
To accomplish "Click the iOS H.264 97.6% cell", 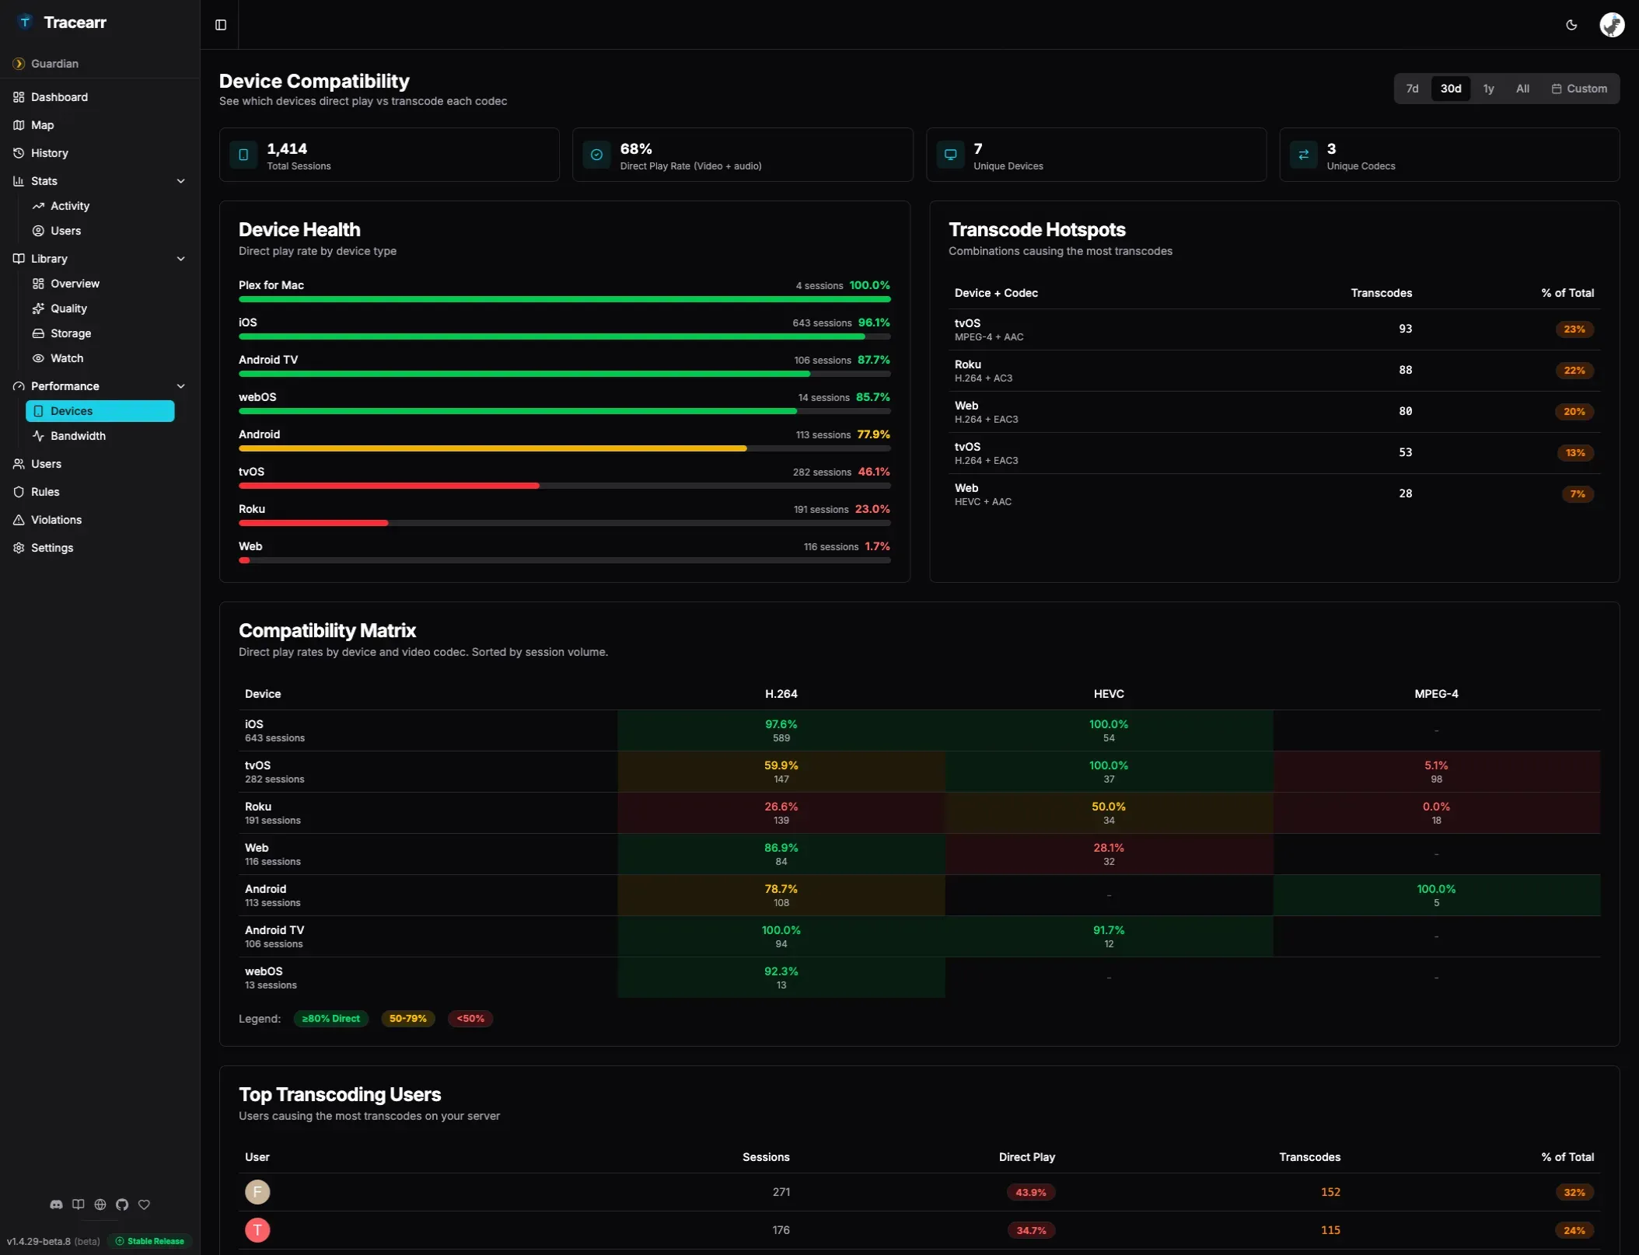I will 781,730.
